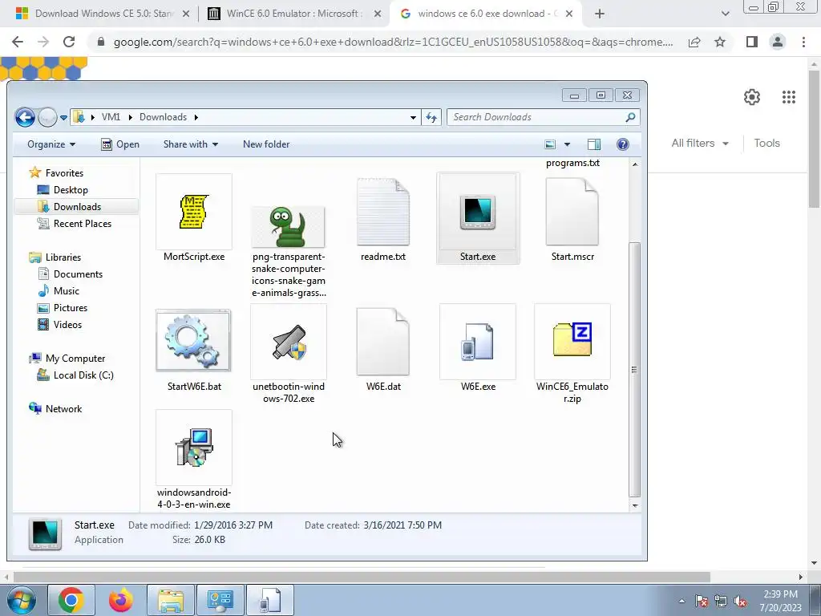The width and height of the screenshot is (821, 616).
Task: Refresh the Downloads folder view
Action: pos(431,117)
